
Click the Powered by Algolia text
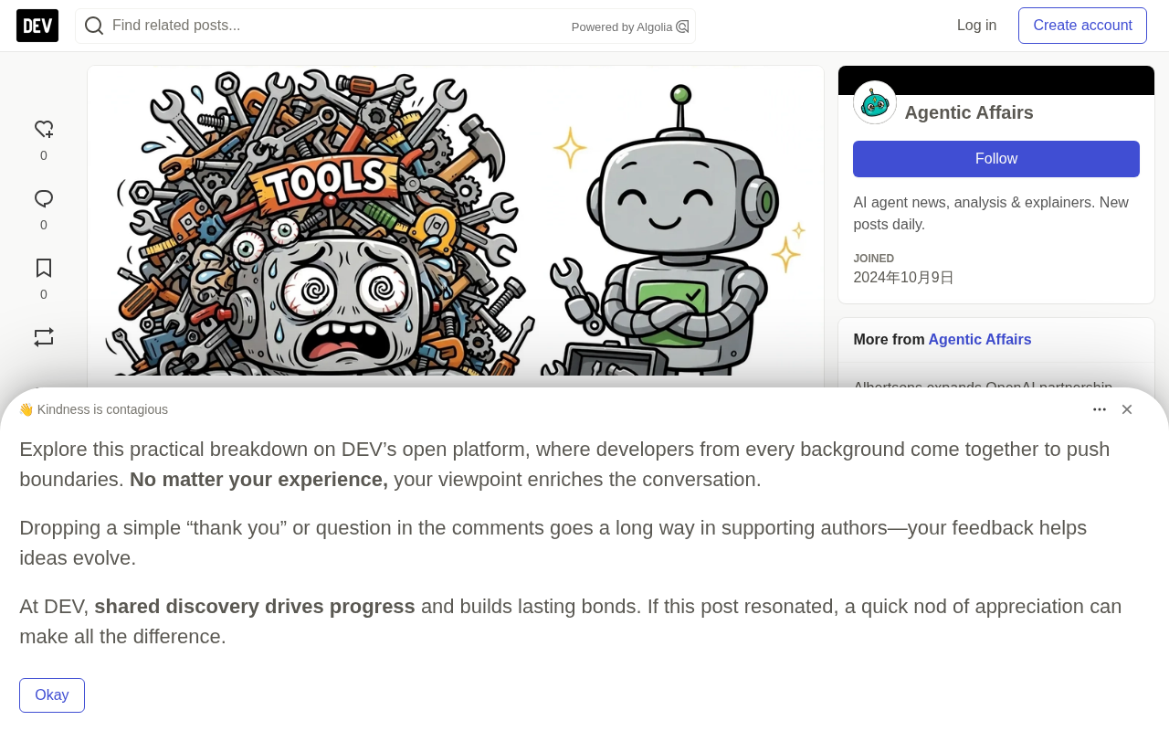[622, 27]
